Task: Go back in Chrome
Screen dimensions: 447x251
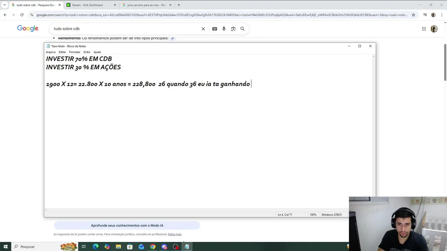Action: [5, 15]
